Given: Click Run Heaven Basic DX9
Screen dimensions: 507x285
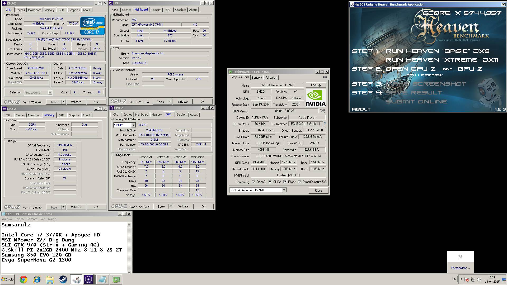Looking at the screenshot, I should [x=438, y=51].
